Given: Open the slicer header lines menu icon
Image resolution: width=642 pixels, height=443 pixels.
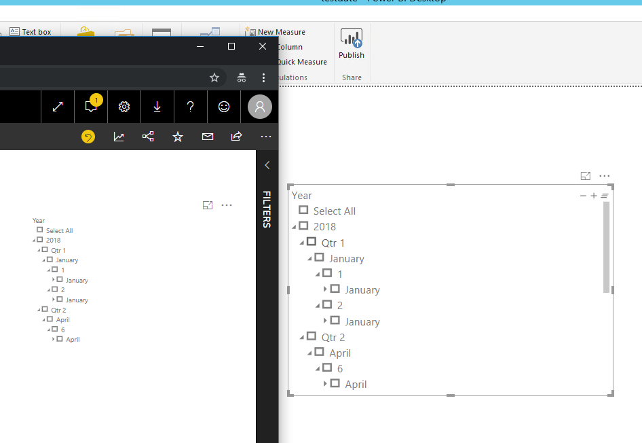Looking at the screenshot, I should tap(604, 196).
